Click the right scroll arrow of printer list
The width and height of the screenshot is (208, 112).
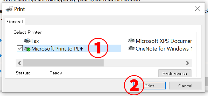(x=188, y=63)
